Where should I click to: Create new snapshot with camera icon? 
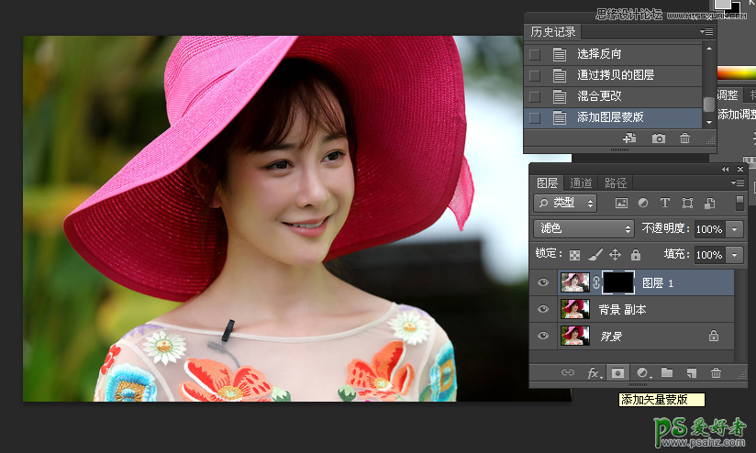(x=659, y=138)
